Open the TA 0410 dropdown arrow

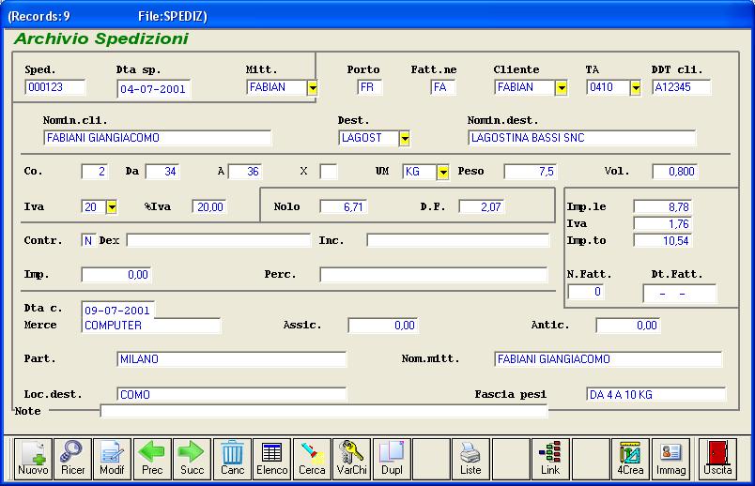click(x=636, y=87)
